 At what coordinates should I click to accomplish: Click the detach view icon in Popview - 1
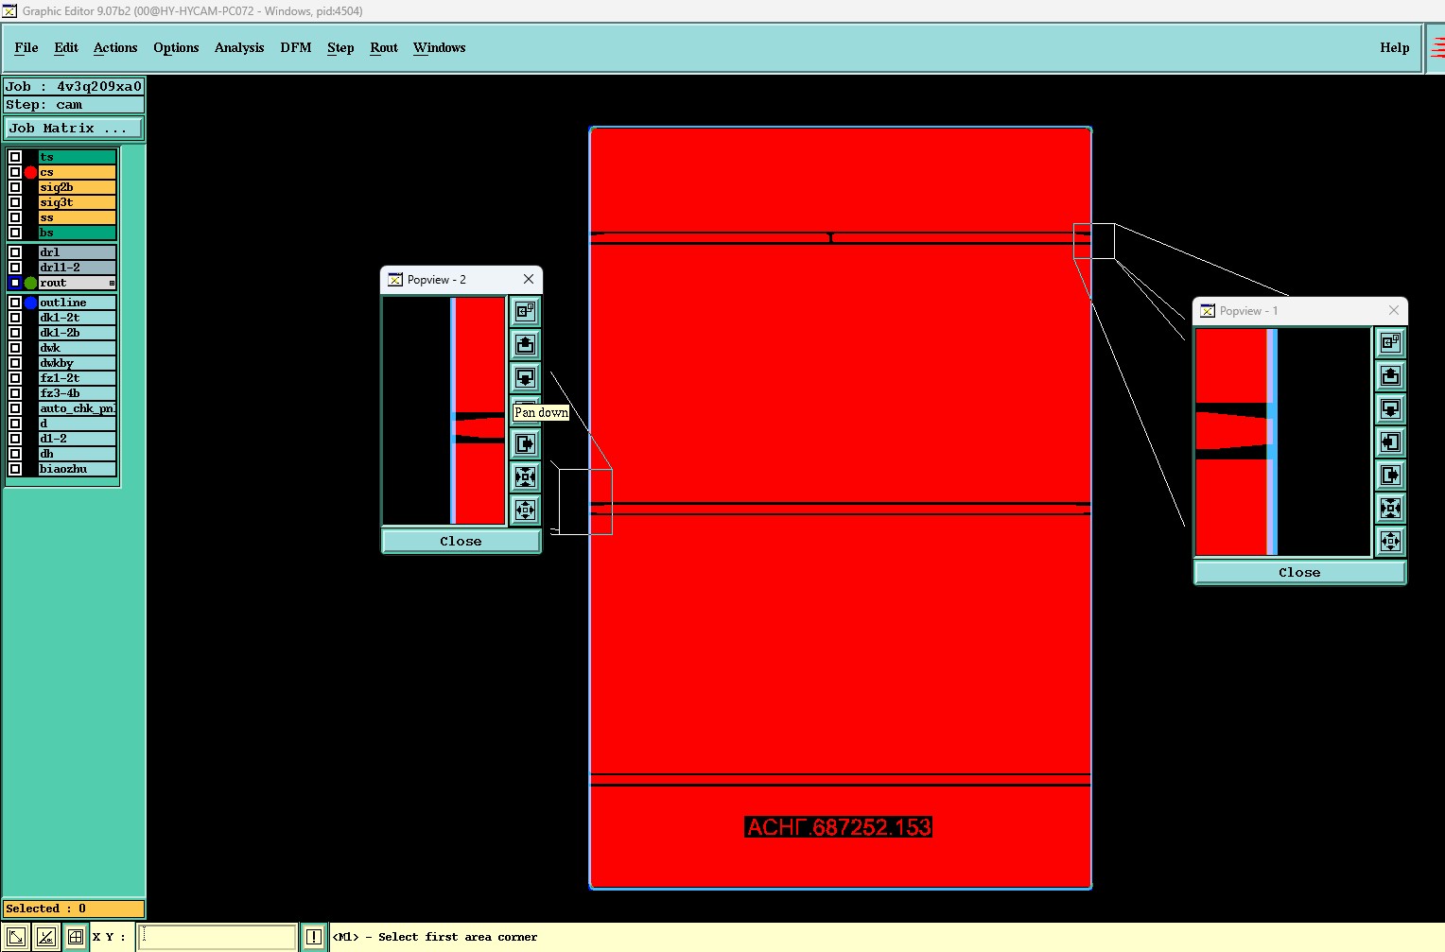[x=1390, y=342]
